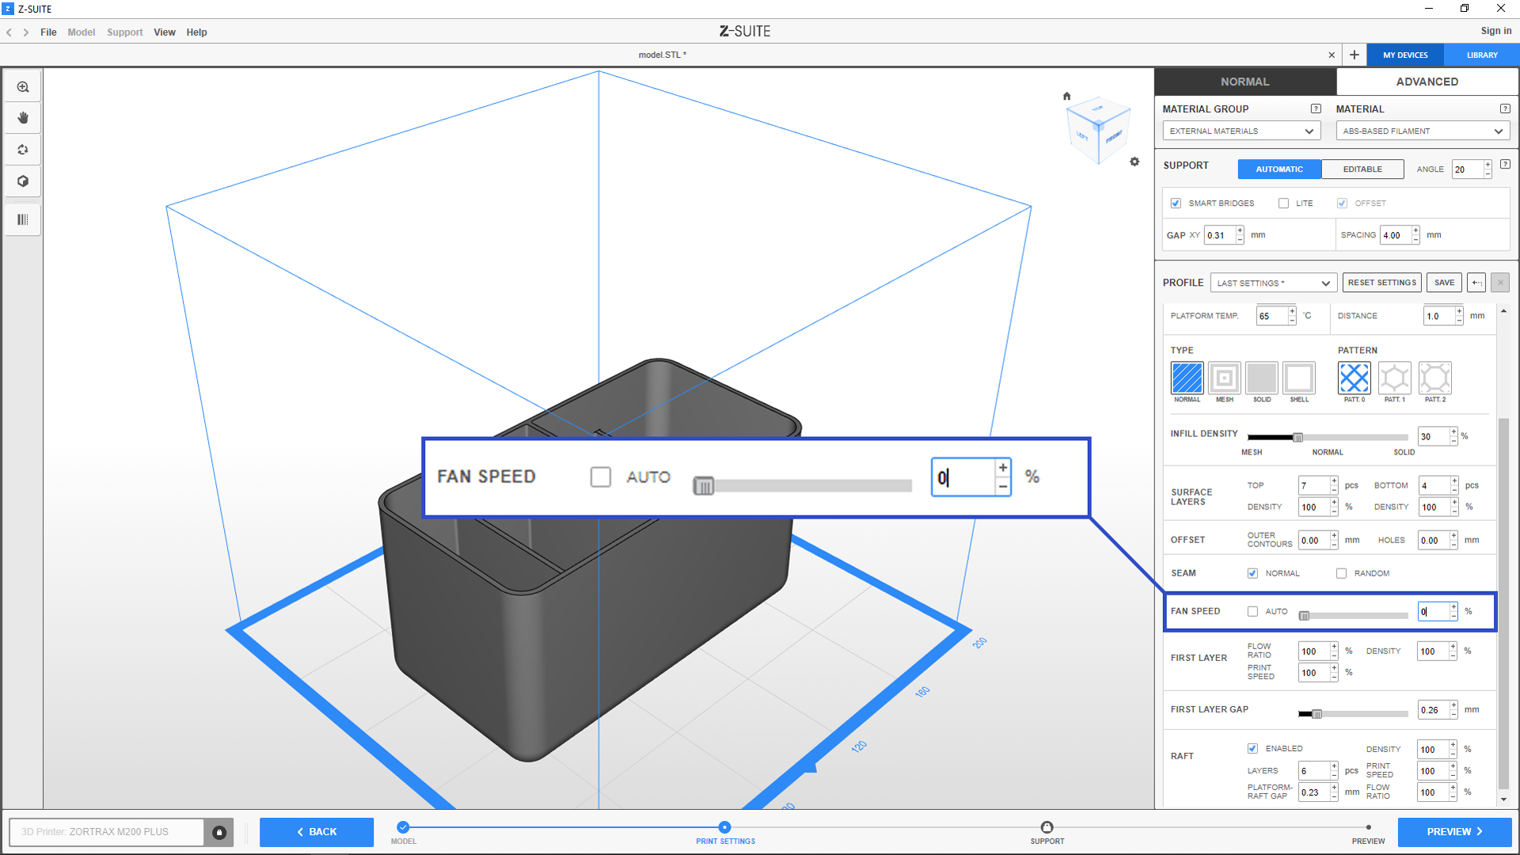1520x855 pixels.
Task: Uncheck the Smart Bridges checkbox
Action: 1176,203
